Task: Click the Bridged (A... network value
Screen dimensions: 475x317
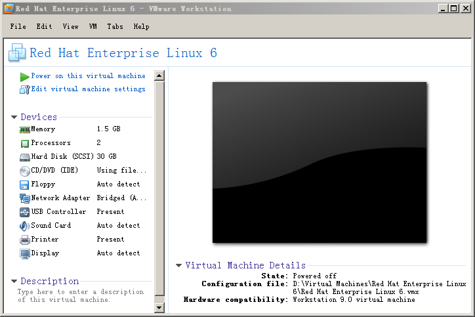Action: point(121,198)
